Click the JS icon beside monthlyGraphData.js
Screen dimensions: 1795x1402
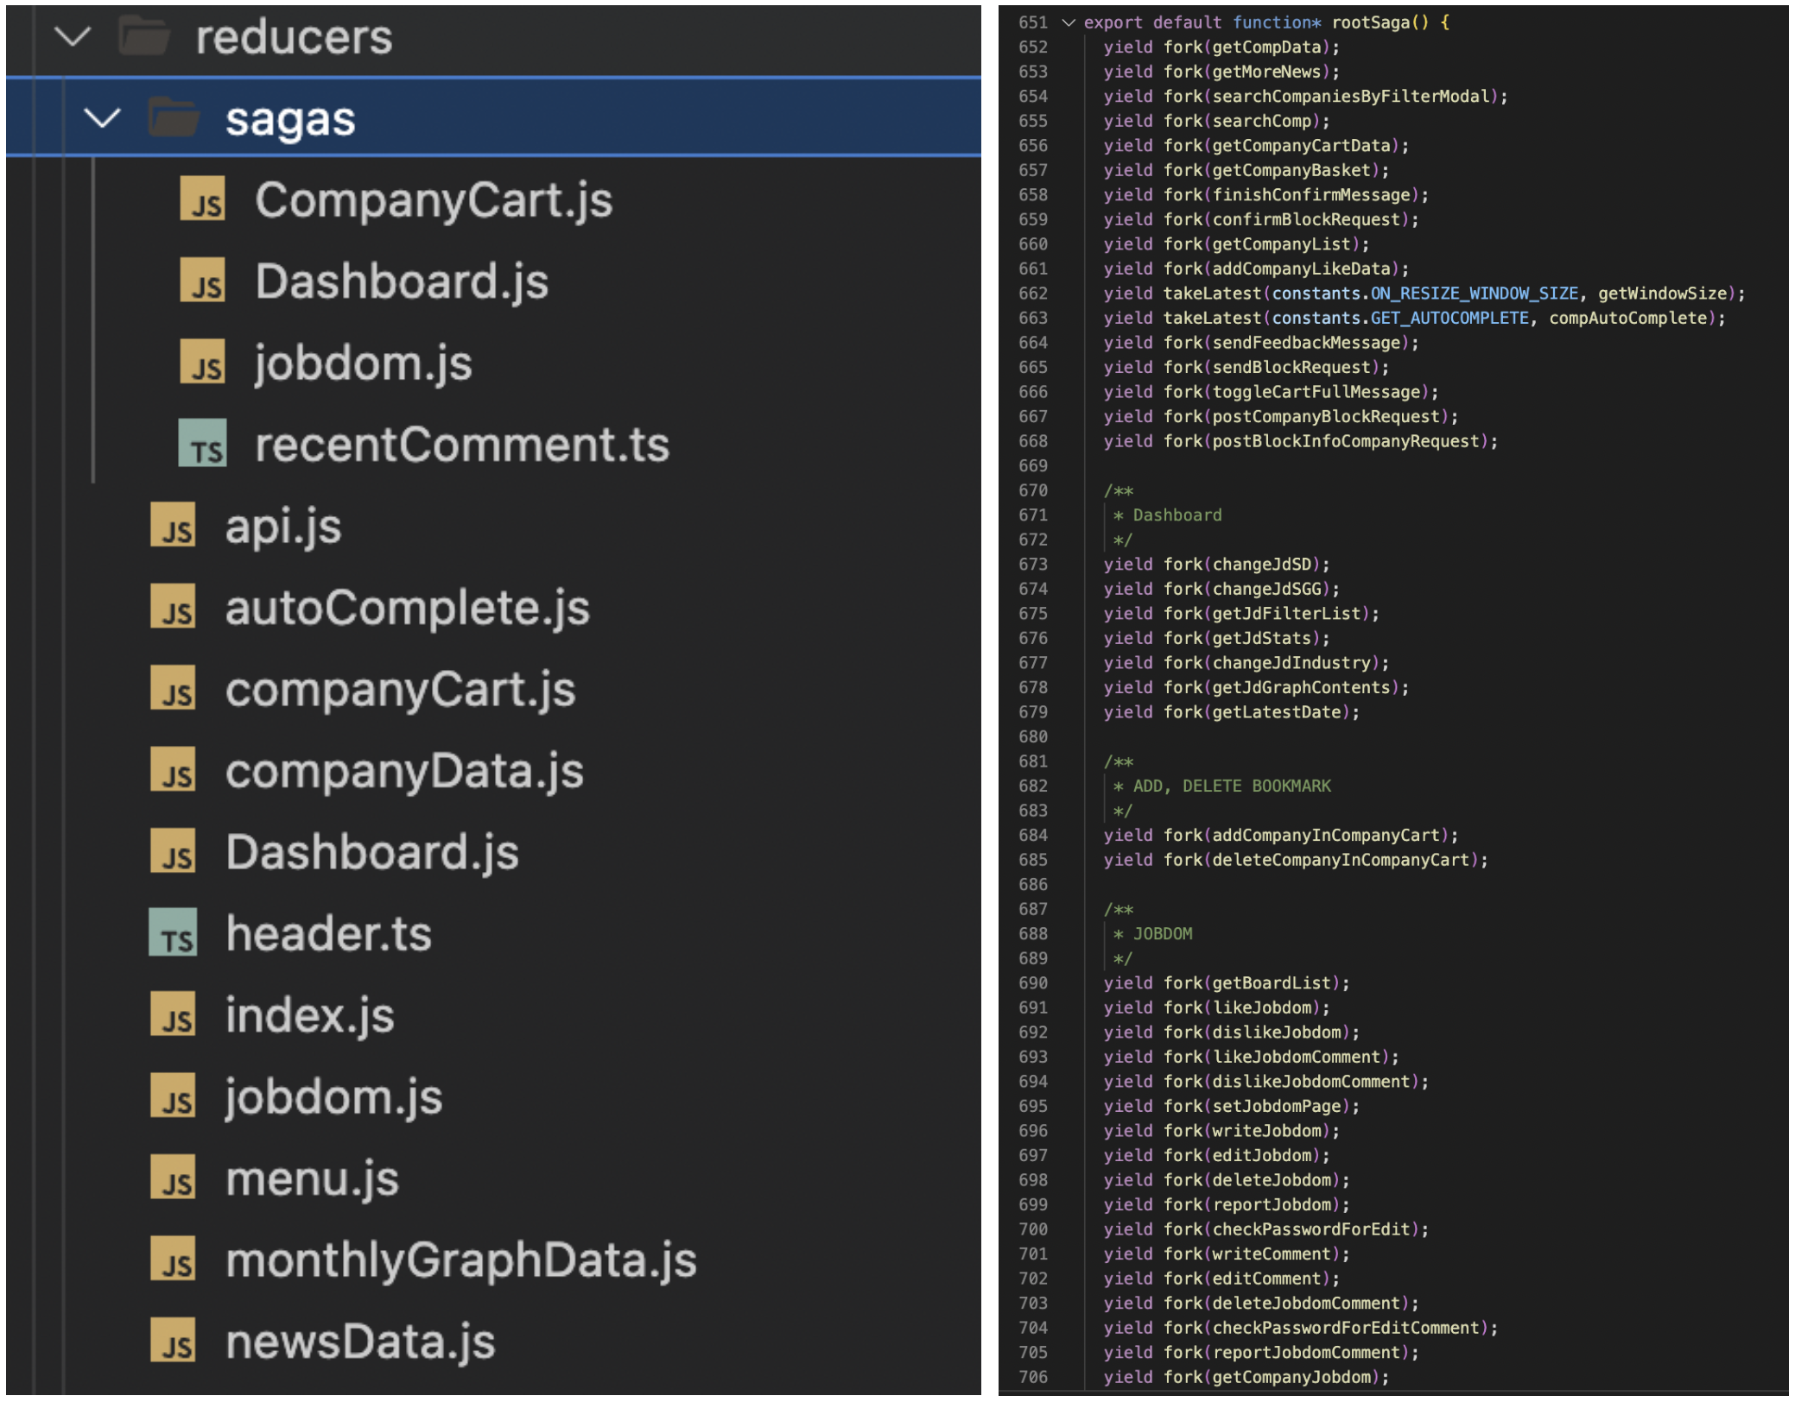click(173, 1260)
